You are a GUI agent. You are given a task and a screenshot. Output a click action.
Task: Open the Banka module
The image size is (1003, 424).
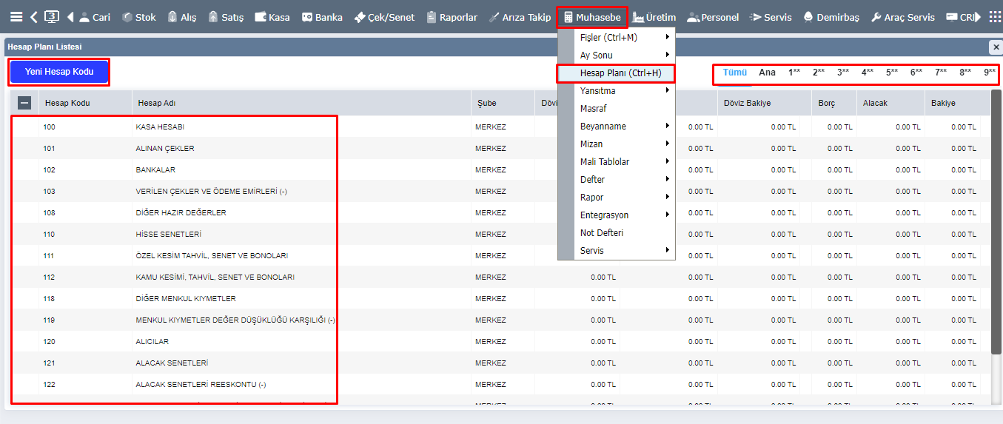(x=321, y=17)
